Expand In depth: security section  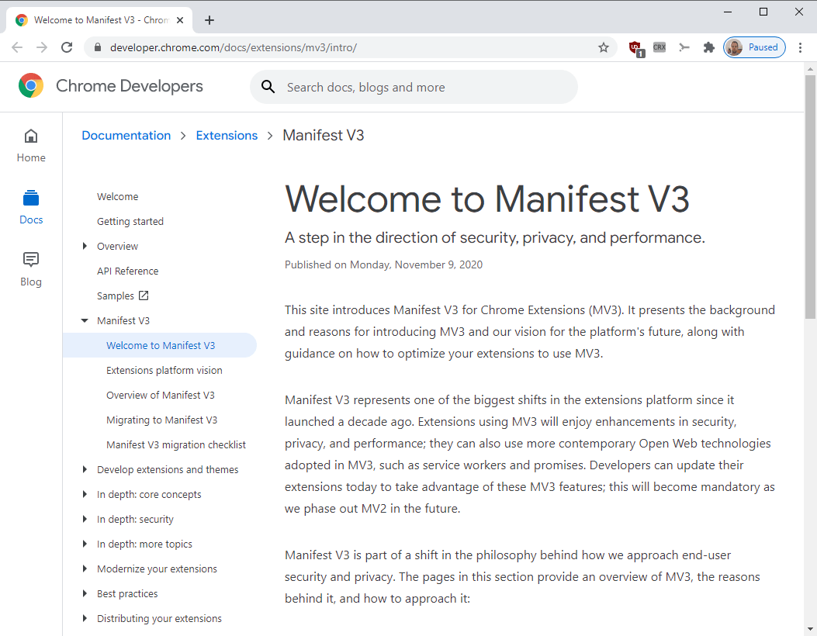point(85,520)
